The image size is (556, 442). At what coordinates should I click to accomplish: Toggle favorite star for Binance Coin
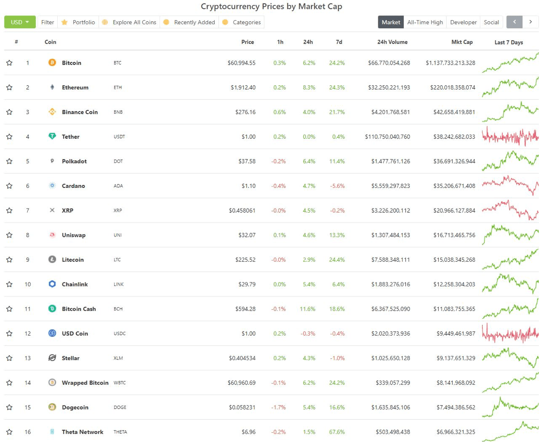click(10, 112)
